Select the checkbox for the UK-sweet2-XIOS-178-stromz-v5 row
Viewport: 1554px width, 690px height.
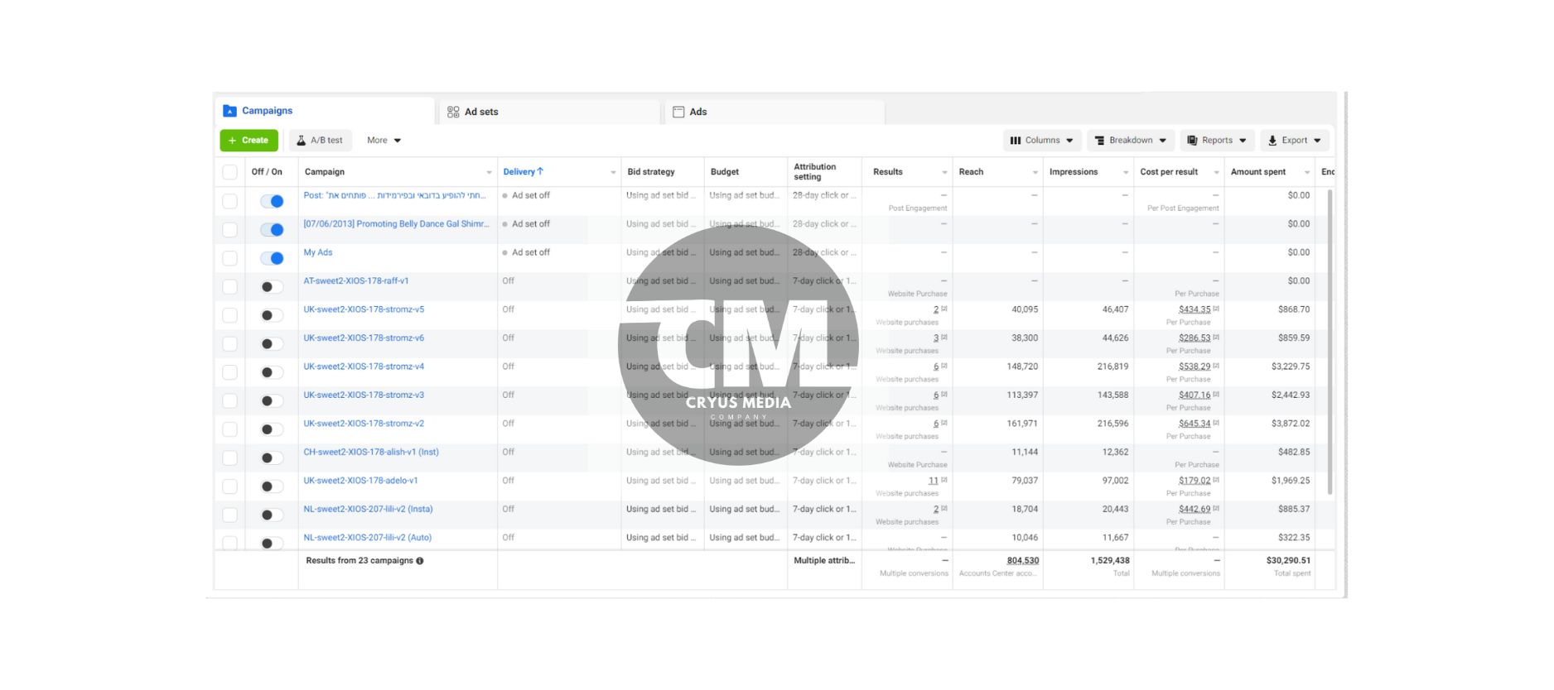[x=229, y=315]
